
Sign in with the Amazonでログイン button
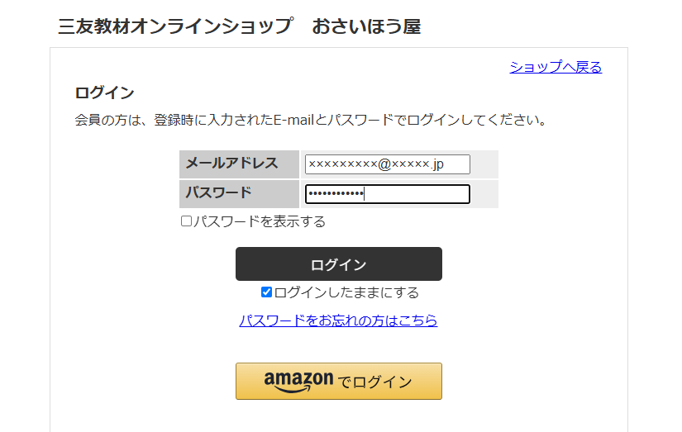[338, 381]
